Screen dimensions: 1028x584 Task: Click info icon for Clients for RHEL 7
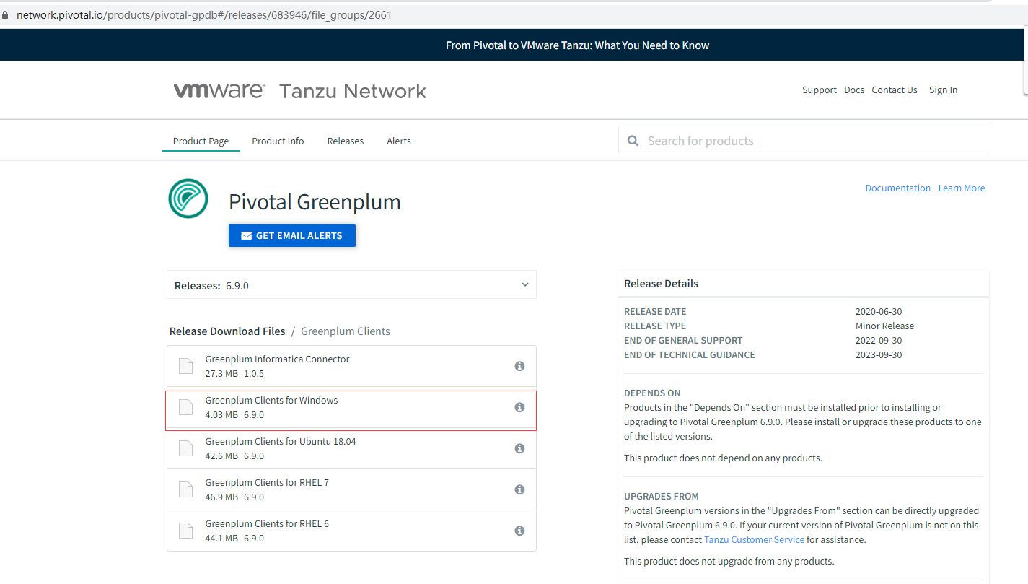coord(519,489)
